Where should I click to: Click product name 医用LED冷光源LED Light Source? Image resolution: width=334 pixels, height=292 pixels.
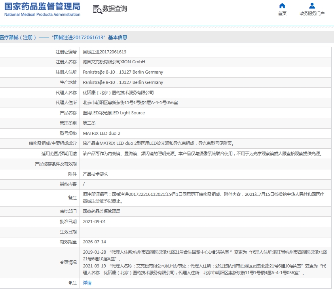coord(114,113)
